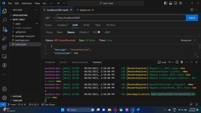This screenshot has width=201, height=113.
Task: Expand the TIMELINE section
Action: 25,100
